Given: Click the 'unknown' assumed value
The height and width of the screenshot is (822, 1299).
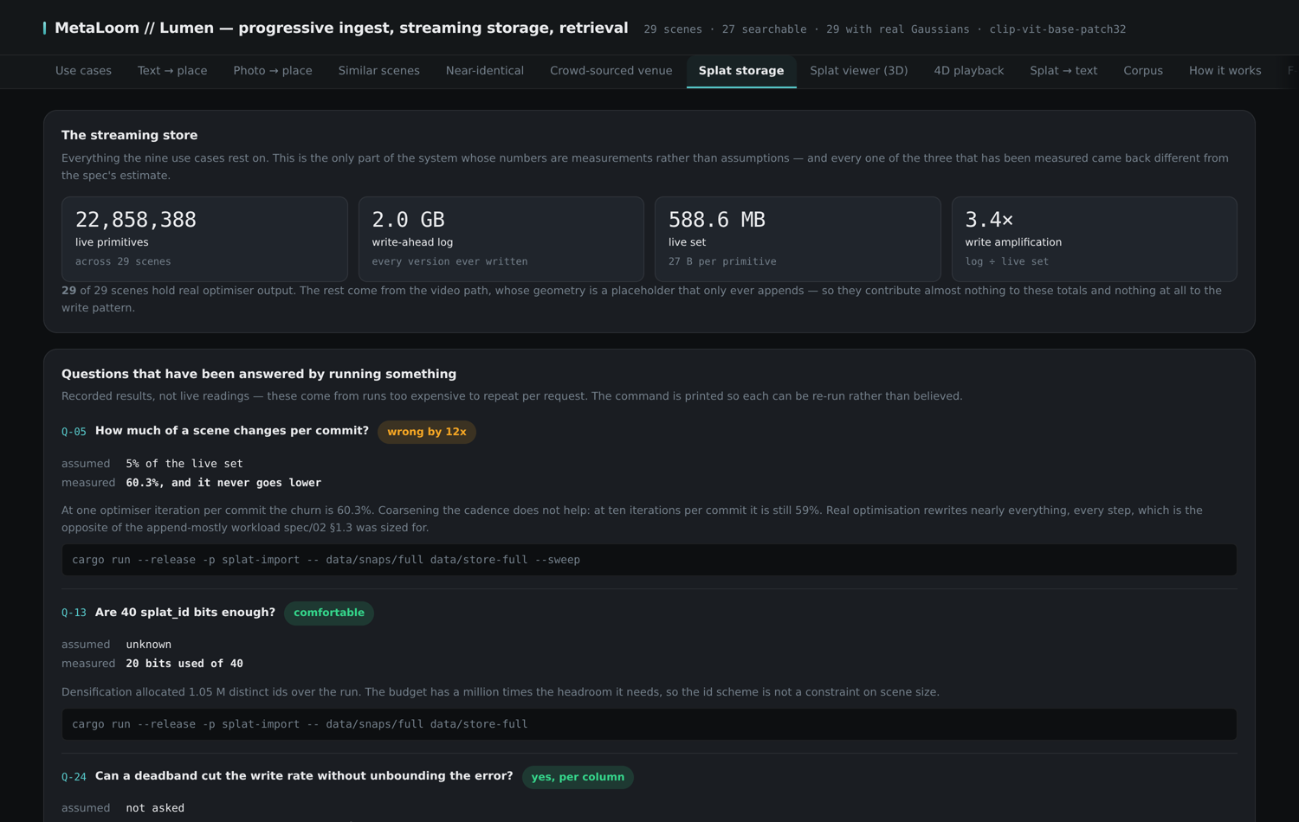Looking at the screenshot, I should point(149,645).
